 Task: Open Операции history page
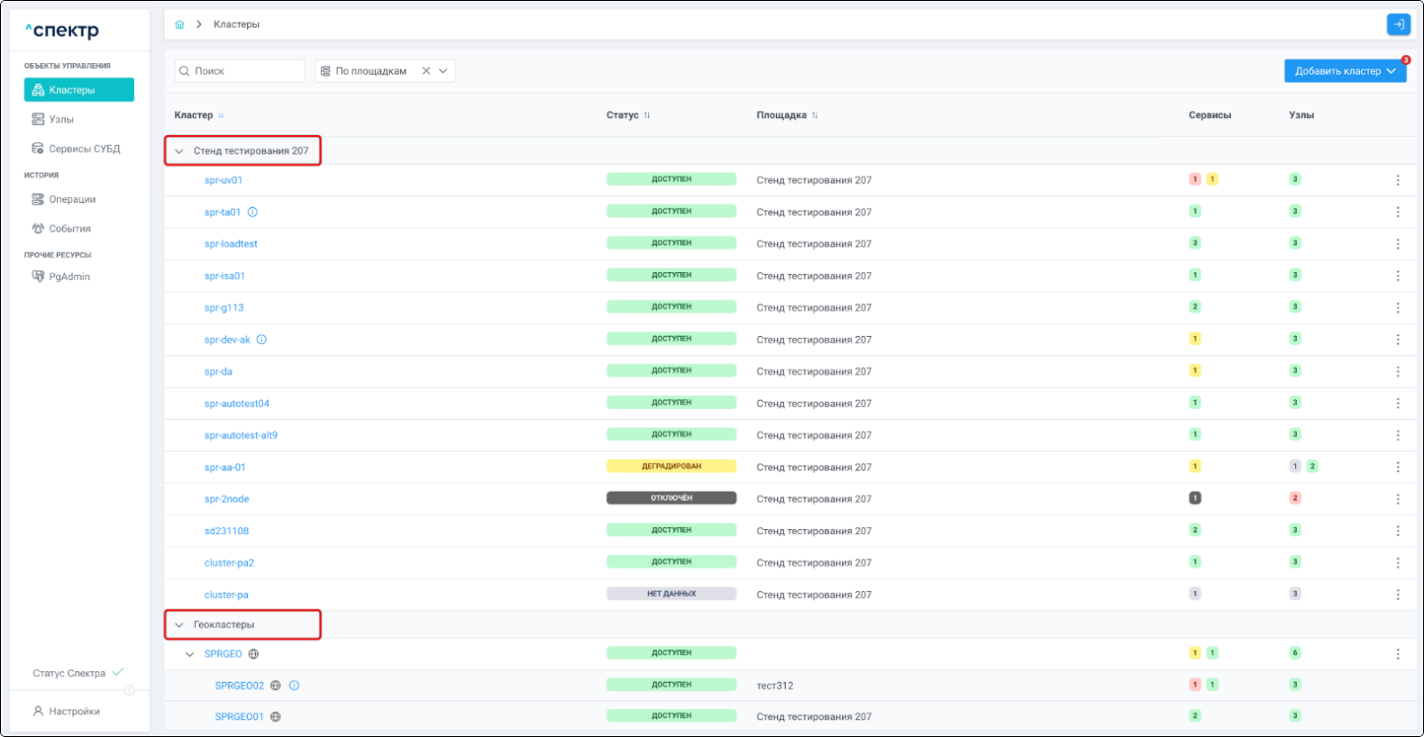72,199
